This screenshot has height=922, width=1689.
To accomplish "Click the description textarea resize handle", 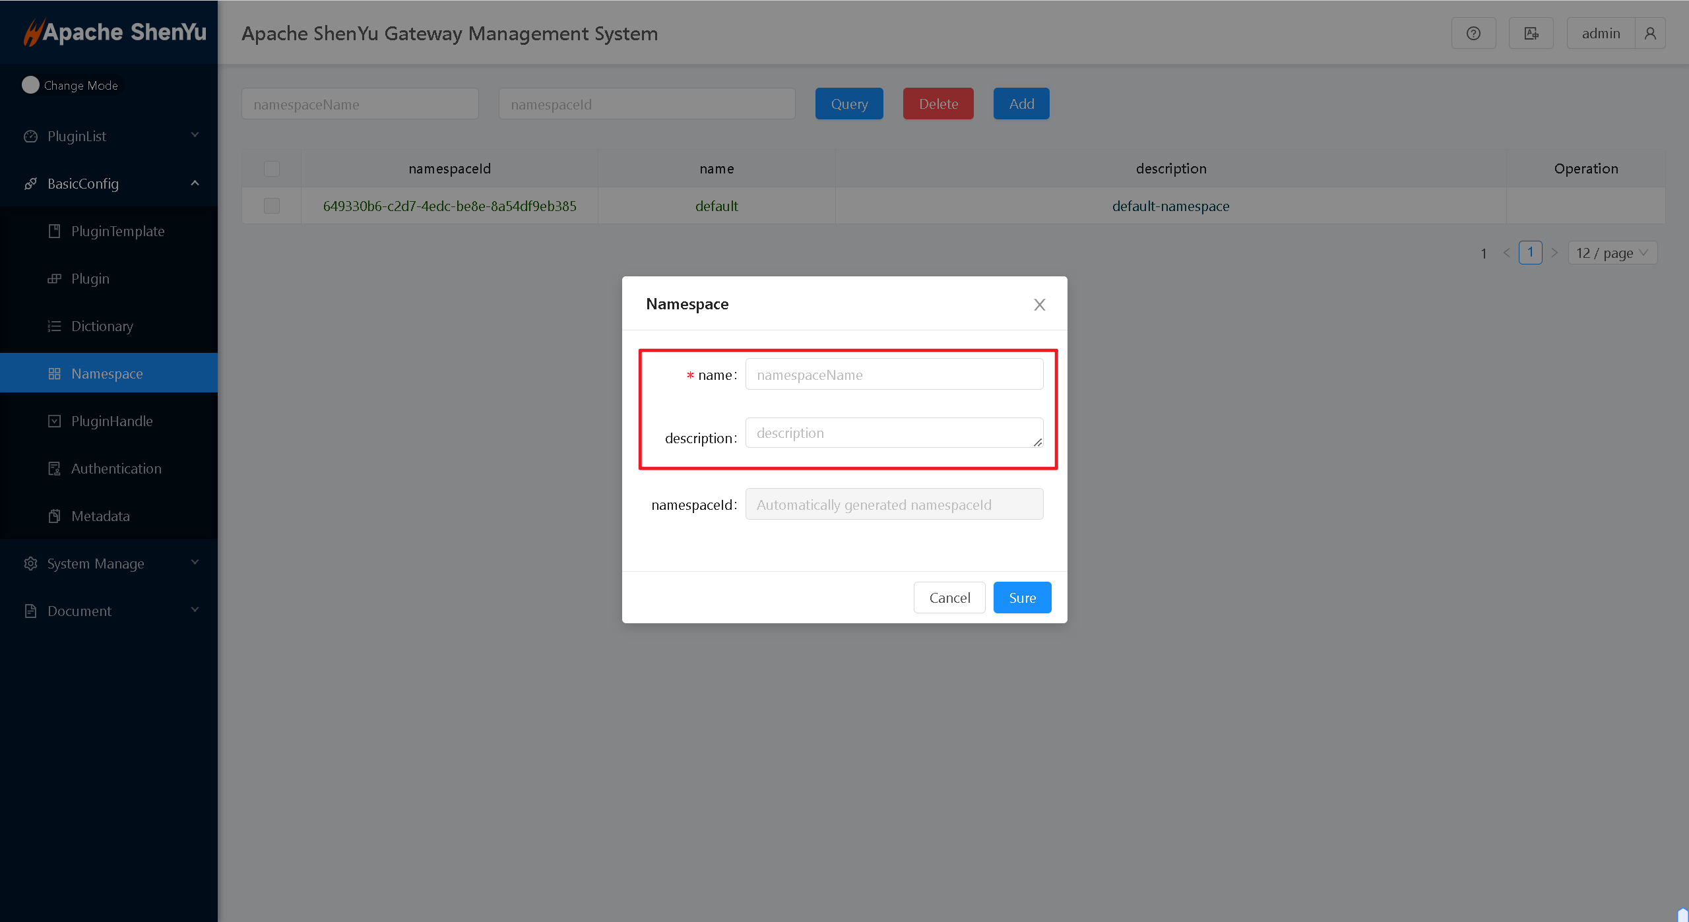I will tap(1038, 443).
